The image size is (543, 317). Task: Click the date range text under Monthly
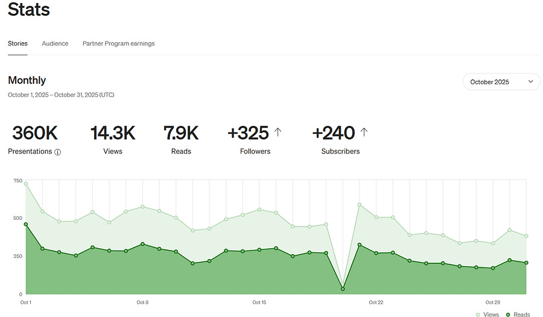click(61, 95)
